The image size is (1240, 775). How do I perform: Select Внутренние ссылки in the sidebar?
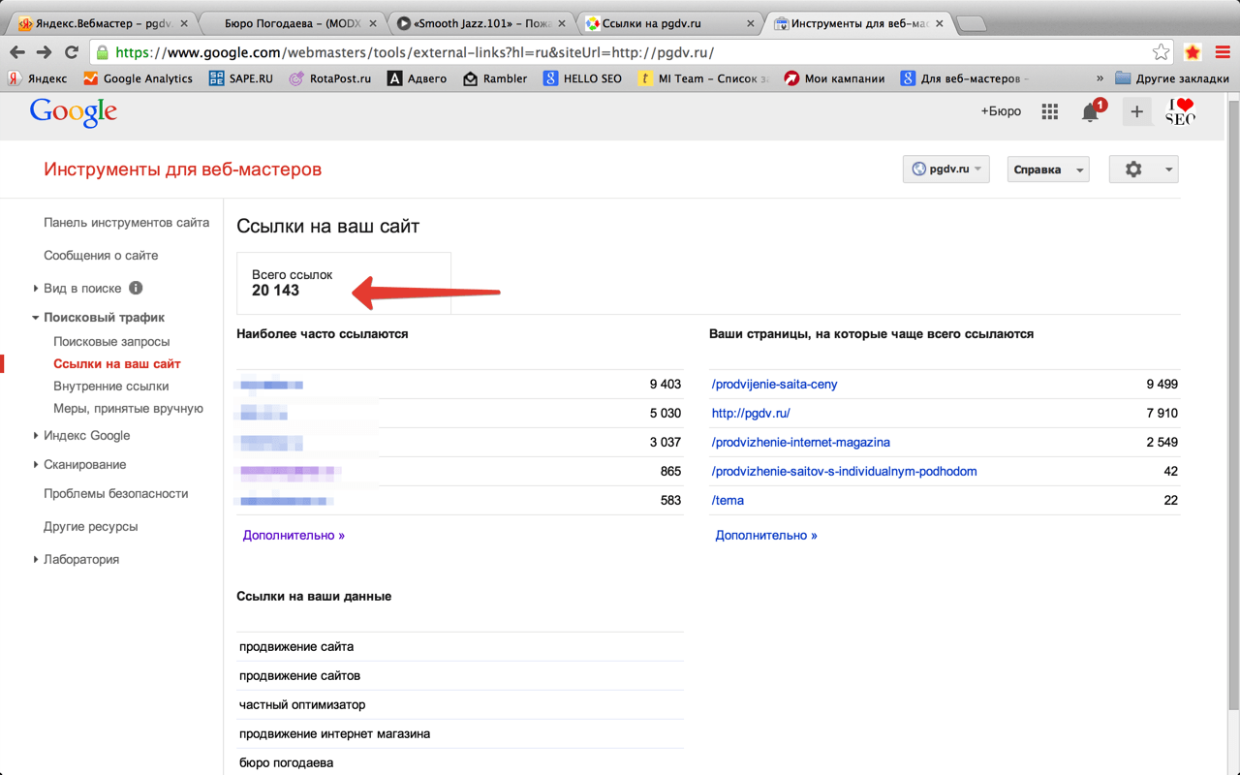click(x=111, y=386)
